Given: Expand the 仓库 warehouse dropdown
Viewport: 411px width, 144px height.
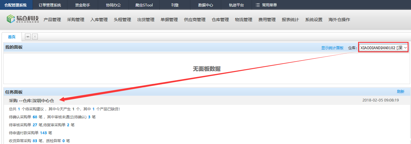Looking at the screenshot, I should [x=383, y=48].
